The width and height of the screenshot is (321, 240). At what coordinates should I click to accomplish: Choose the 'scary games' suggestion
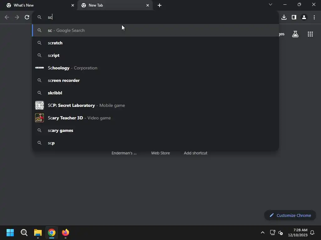click(155, 130)
